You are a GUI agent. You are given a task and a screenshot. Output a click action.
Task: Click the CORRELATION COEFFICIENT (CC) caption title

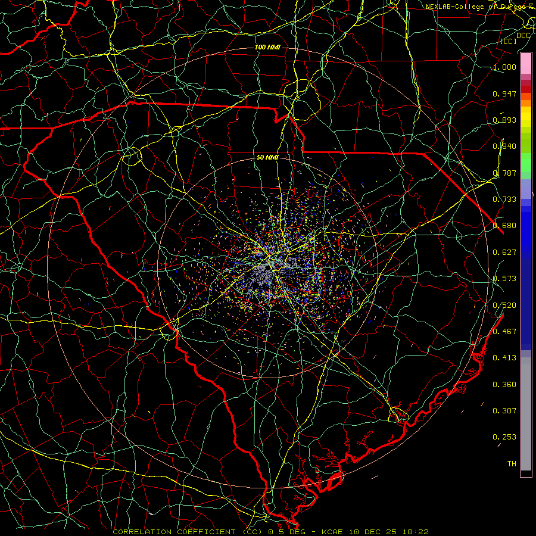(188, 532)
